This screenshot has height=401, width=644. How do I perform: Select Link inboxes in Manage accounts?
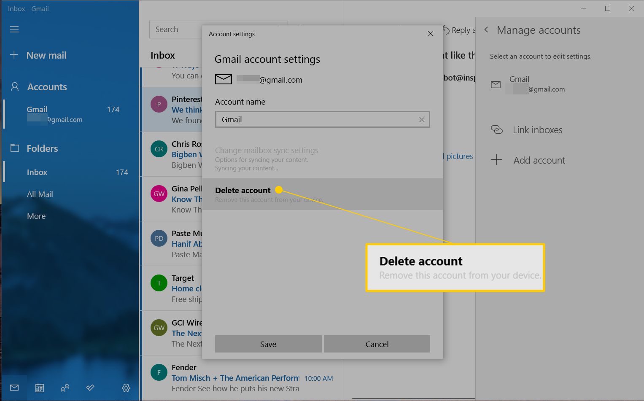click(x=538, y=130)
